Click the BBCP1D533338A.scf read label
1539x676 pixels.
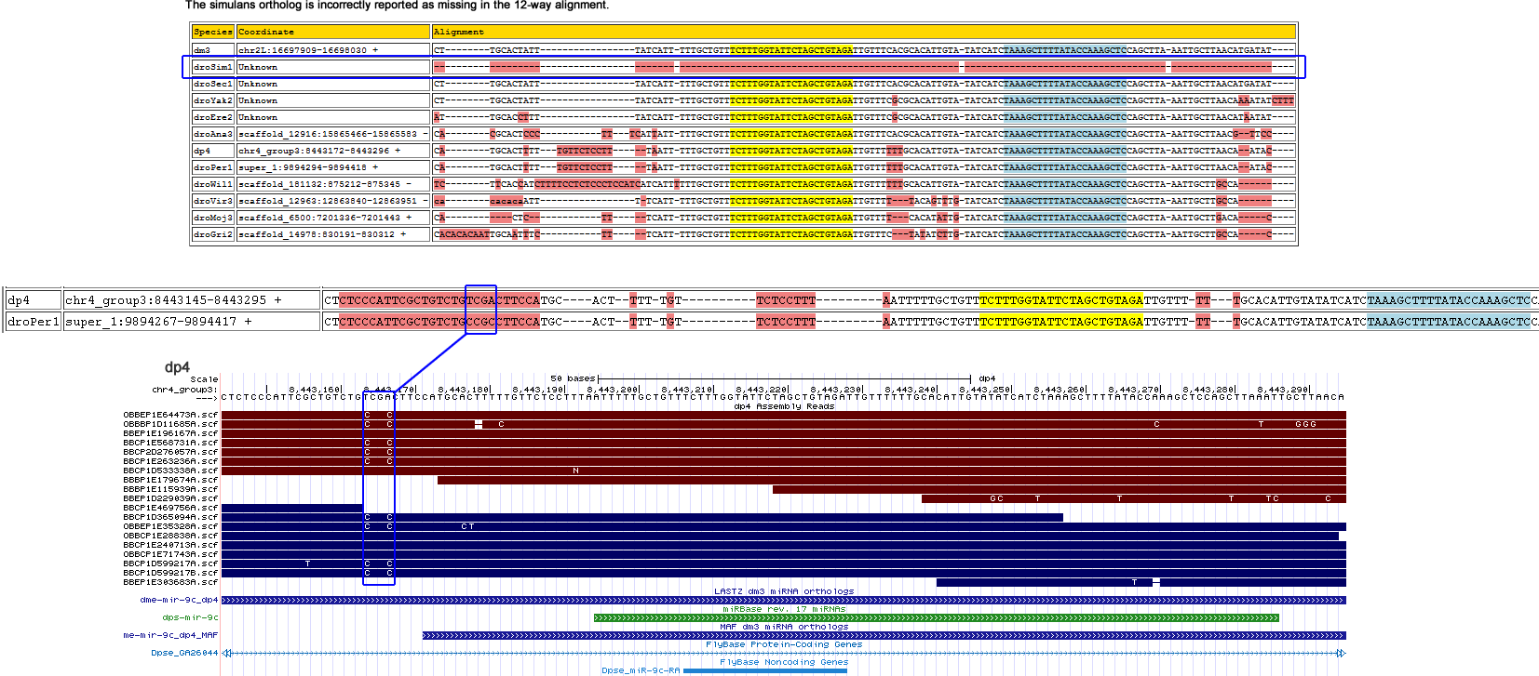pyautogui.click(x=170, y=471)
